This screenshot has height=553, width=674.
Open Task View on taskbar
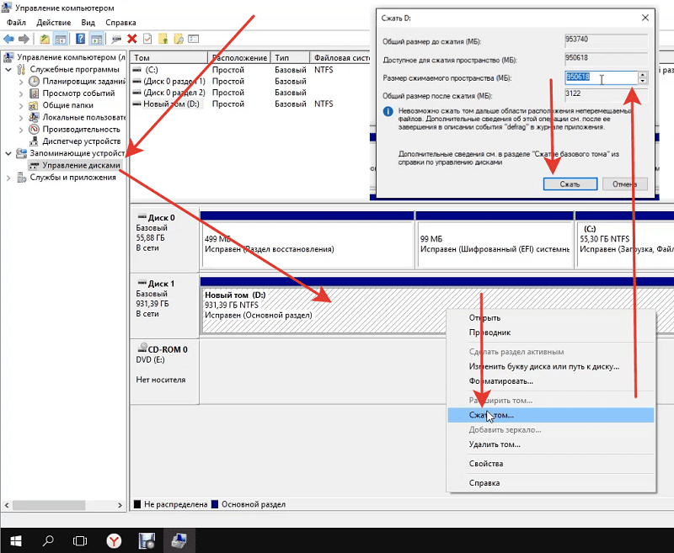point(80,540)
